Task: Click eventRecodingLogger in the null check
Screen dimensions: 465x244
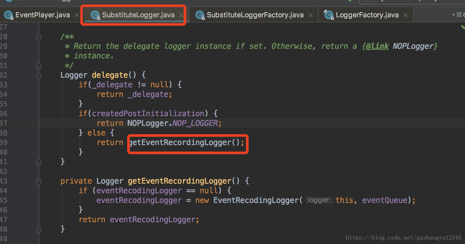Action: tap(139, 191)
